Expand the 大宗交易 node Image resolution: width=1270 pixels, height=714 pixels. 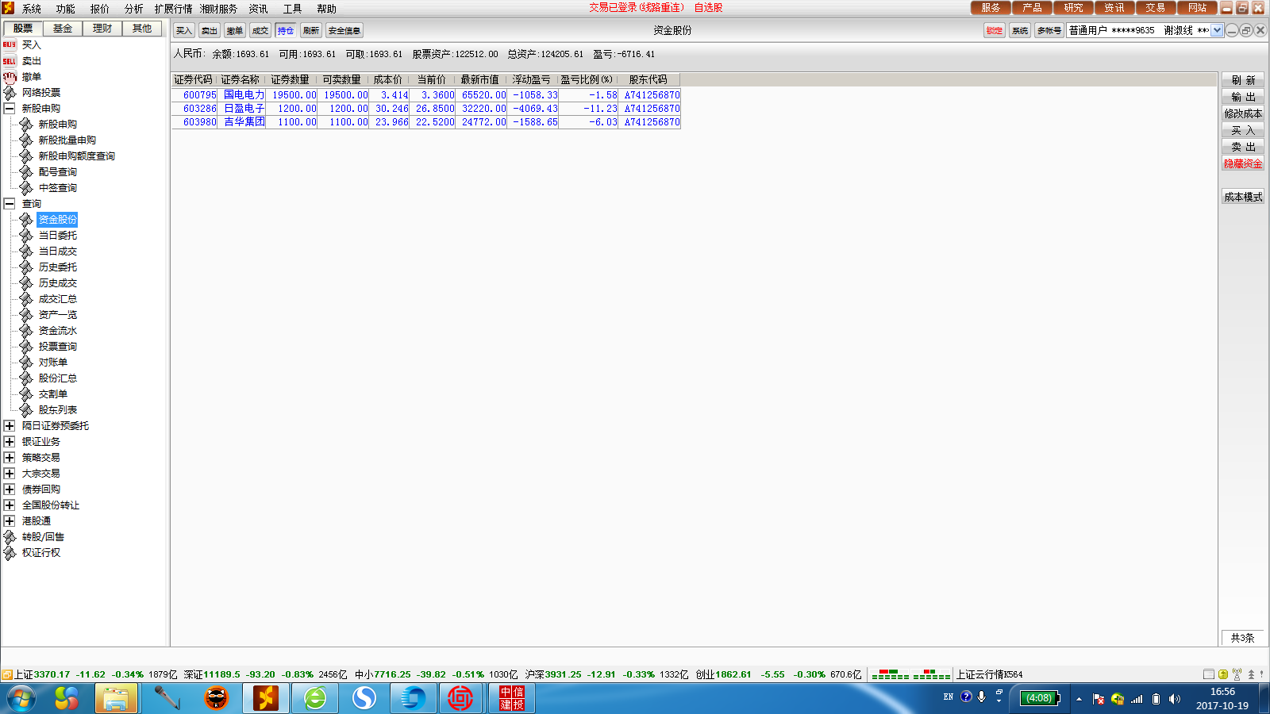(10, 474)
